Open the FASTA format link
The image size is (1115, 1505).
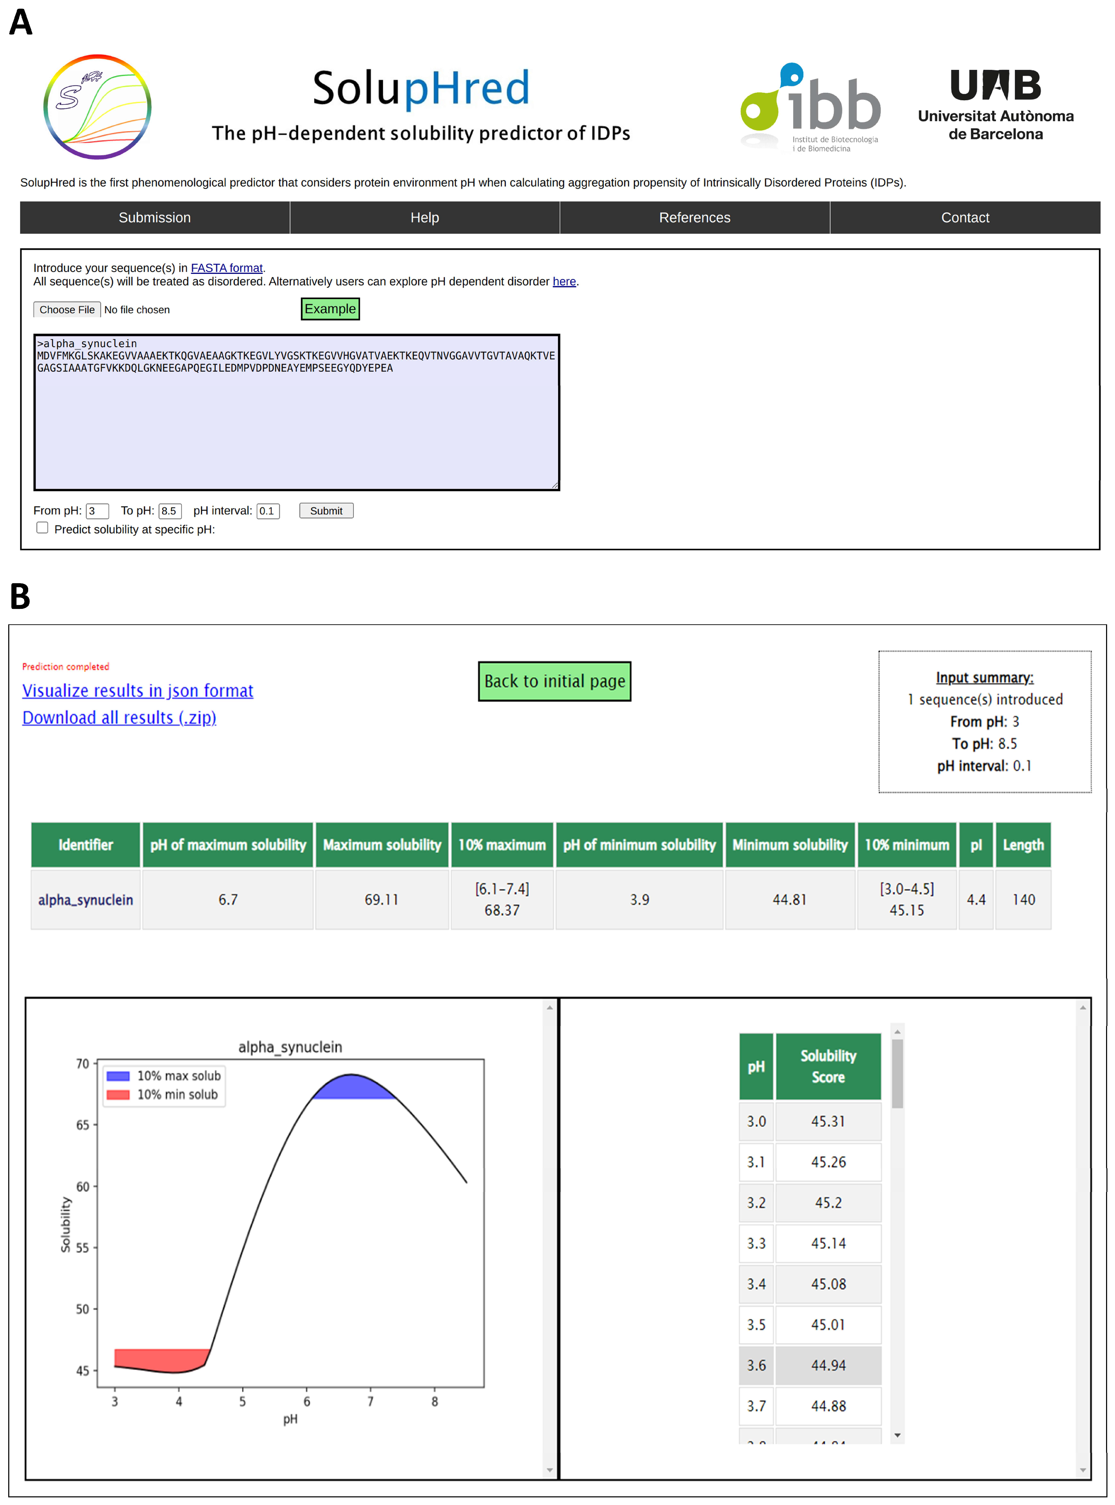(x=227, y=268)
